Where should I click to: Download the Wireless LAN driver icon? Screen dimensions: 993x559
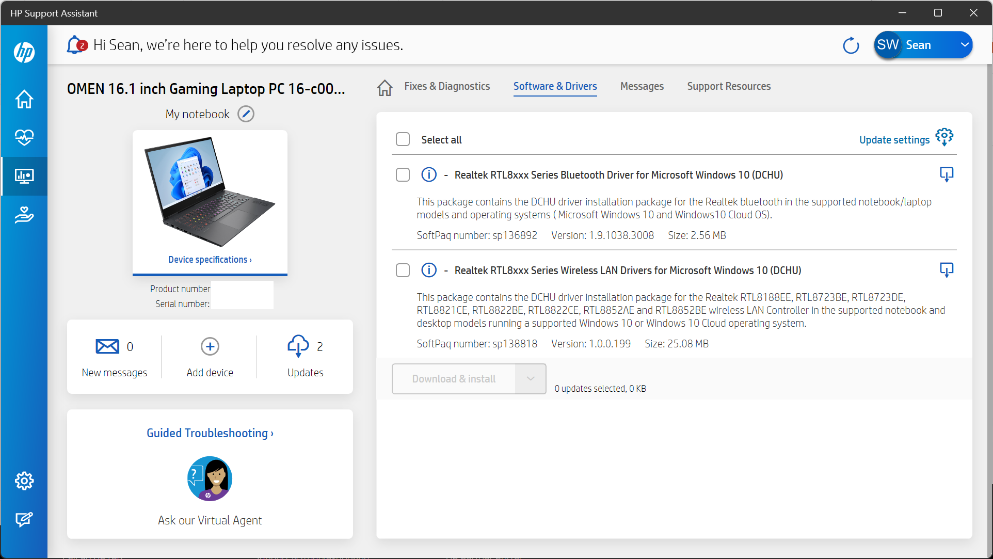[x=946, y=270]
